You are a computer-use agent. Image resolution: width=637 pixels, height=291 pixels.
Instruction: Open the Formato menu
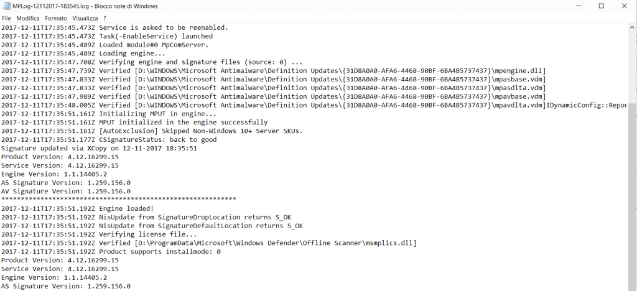(56, 18)
